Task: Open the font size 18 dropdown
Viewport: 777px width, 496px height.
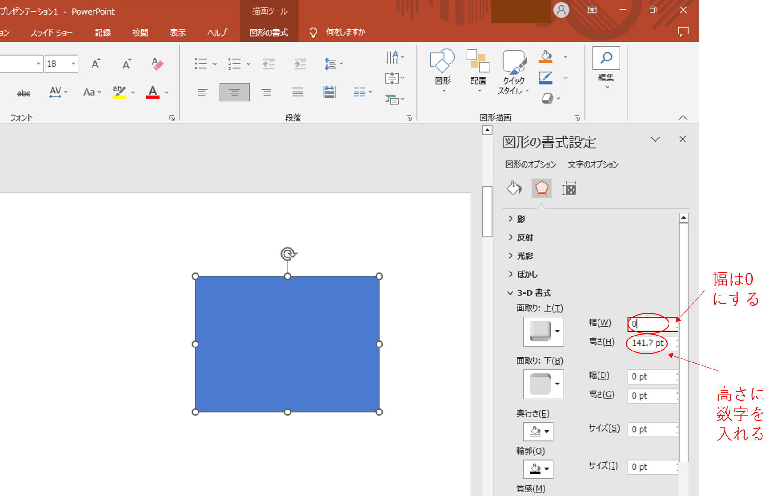Action: click(73, 64)
